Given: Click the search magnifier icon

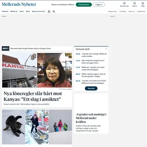Looking at the screenshot, I should (x=54, y=11).
